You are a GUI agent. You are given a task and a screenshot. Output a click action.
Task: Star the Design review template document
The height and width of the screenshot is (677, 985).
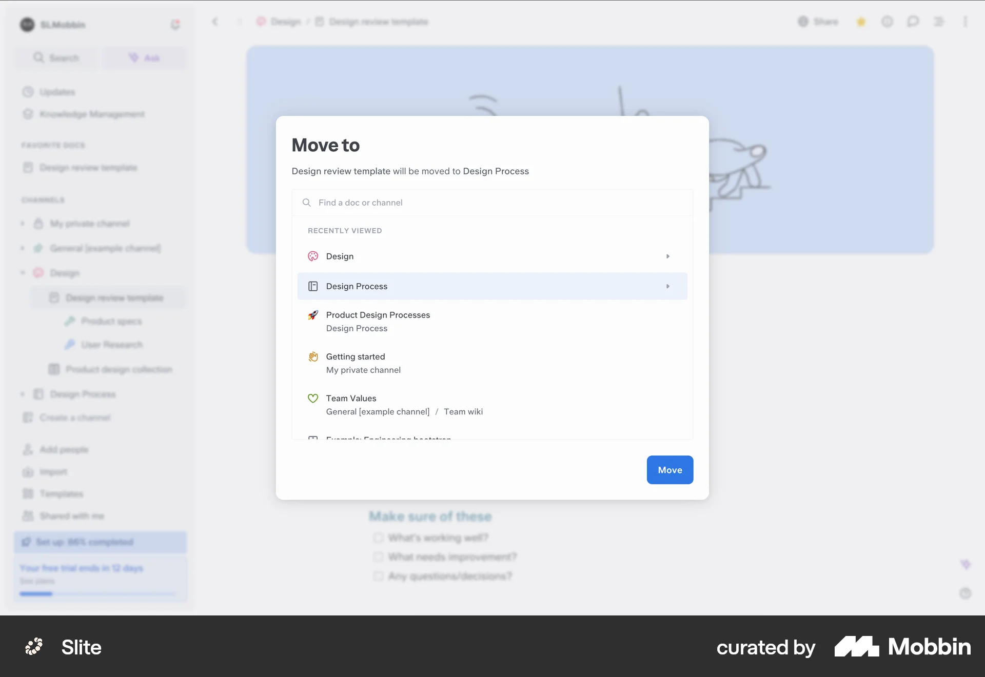(x=861, y=22)
